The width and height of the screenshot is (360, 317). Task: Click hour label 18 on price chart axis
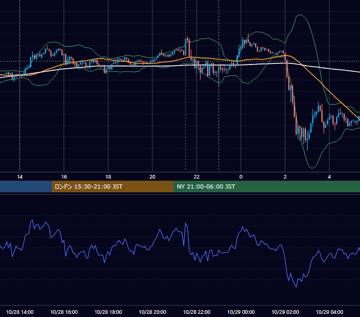tap(108, 177)
